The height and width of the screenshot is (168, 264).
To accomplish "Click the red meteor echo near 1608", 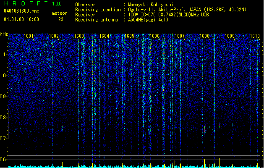I will click(x=204, y=129).
